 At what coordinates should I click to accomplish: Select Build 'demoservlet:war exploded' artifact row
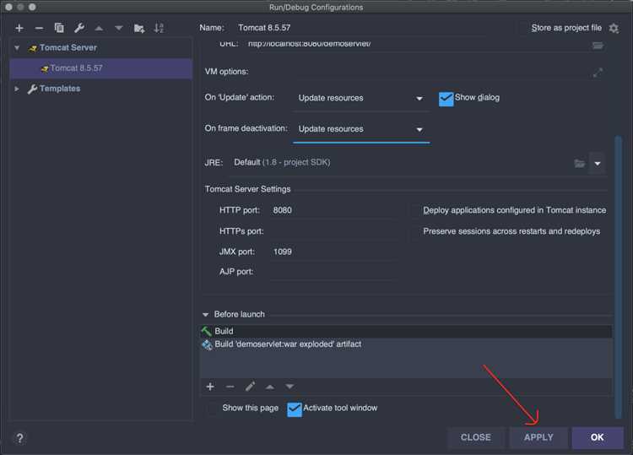point(406,344)
